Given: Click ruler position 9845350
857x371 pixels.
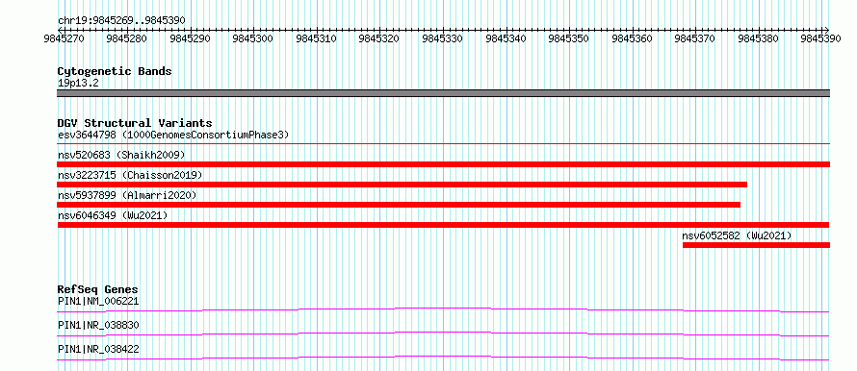Looking at the screenshot, I should point(569,38).
